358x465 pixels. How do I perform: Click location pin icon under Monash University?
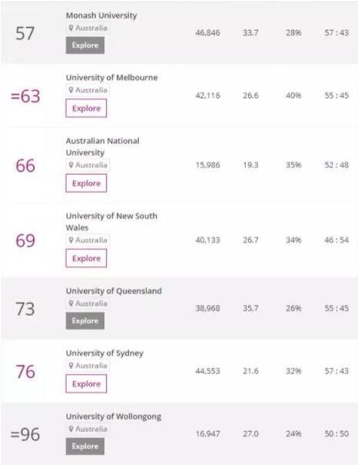[71, 28]
